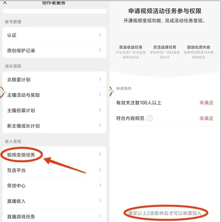This screenshot has height=222, width=221.
Task: Tap the arrow beside 主播活动与奖励
Action: [100, 94]
